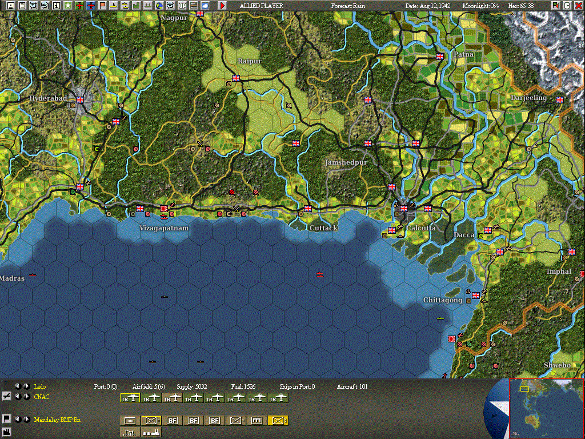Open the green industry chart icon
This screenshot has width=585, height=439.
(x=136, y=6)
